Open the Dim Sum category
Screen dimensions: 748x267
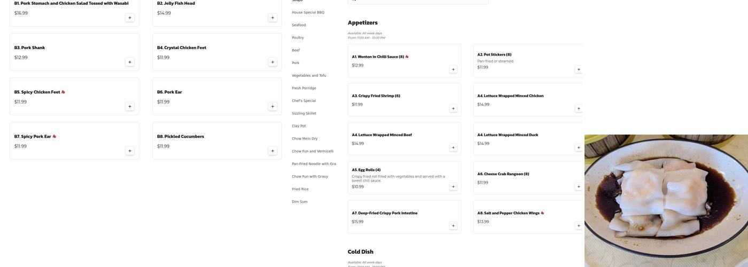[300, 202]
